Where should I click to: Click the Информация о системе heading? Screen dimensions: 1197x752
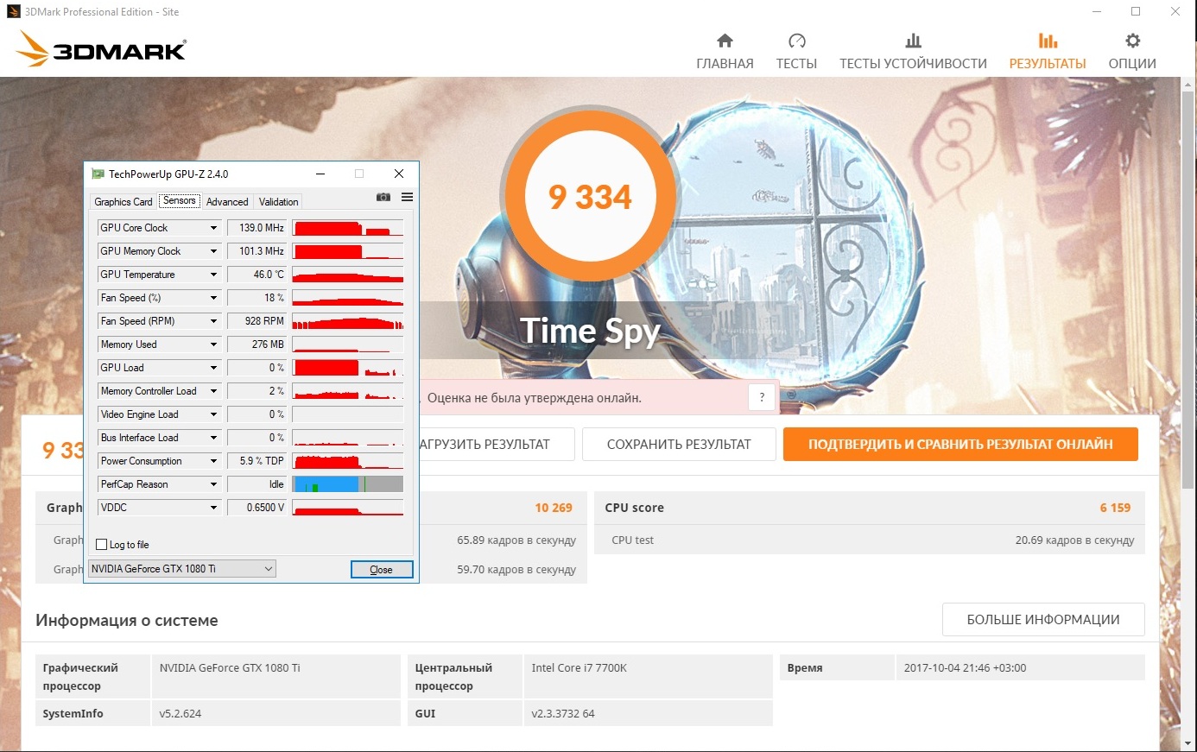click(x=127, y=621)
